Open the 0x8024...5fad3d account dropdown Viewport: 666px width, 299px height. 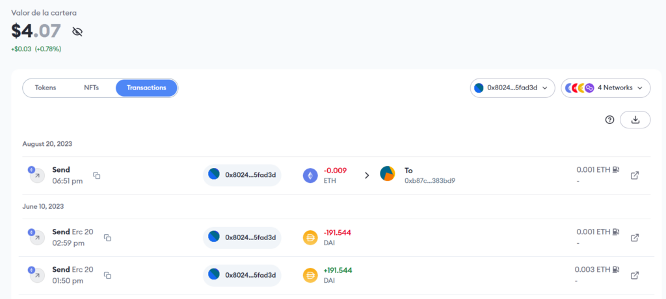(513, 88)
